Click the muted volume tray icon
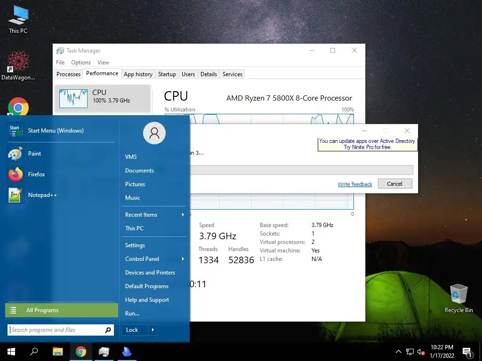 (421, 352)
